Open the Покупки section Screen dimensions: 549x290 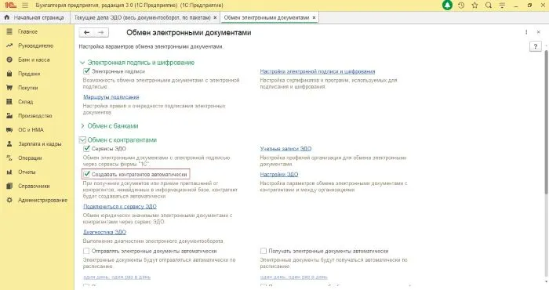click(27, 88)
